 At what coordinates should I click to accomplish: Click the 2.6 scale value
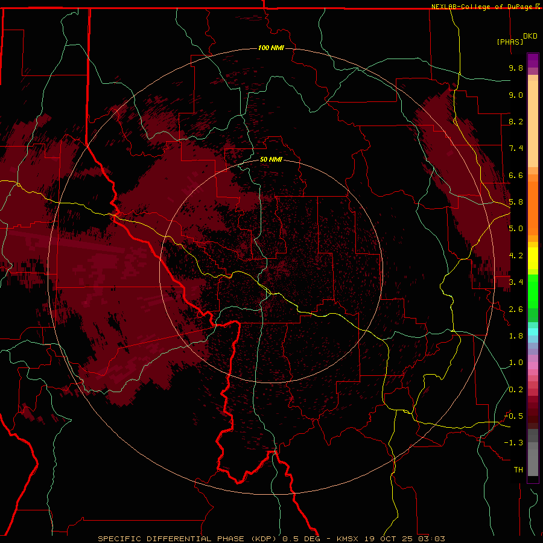(x=516, y=310)
